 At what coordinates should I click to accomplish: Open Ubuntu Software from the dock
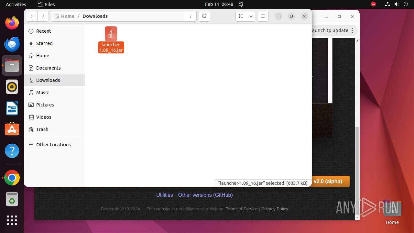pos(12,129)
